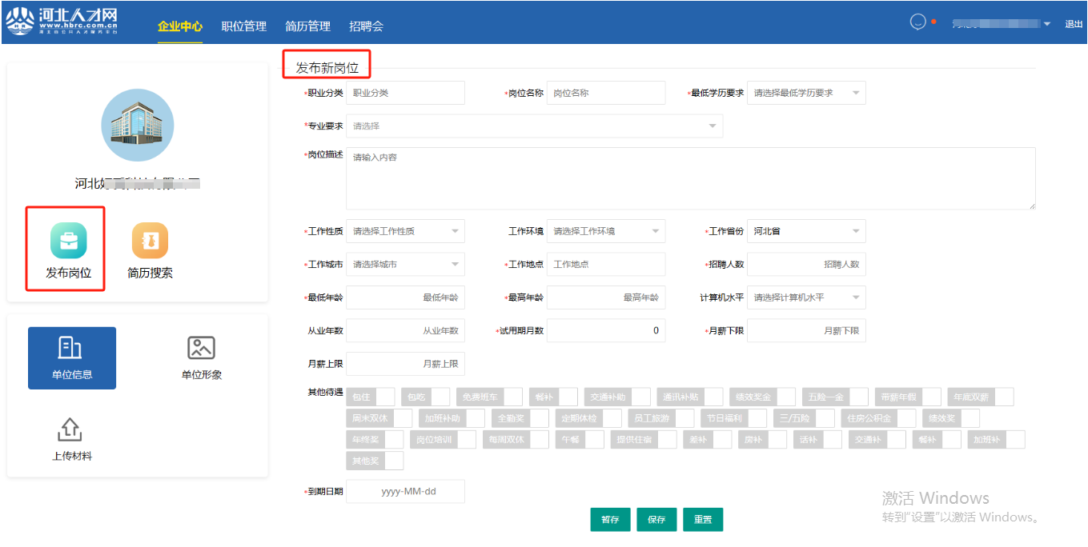Image resolution: width=1088 pixels, height=547 pixels.
Task: Click the 河北人才网 logo
Action: pyautogui.click(x=62, y=22)
